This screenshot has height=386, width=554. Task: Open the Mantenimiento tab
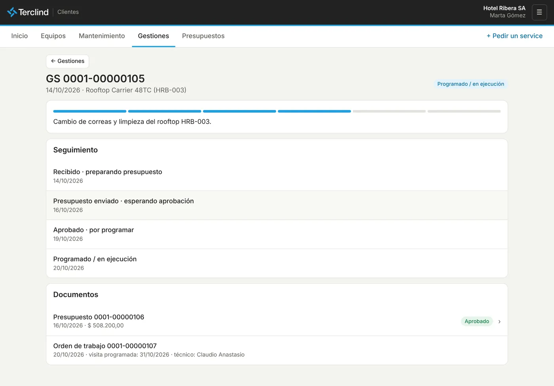(102, 36)
